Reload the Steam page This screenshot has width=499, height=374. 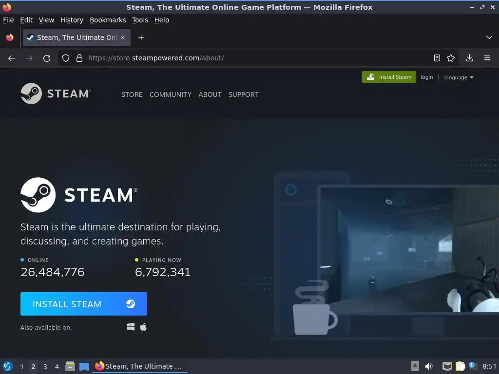[47, 58]
